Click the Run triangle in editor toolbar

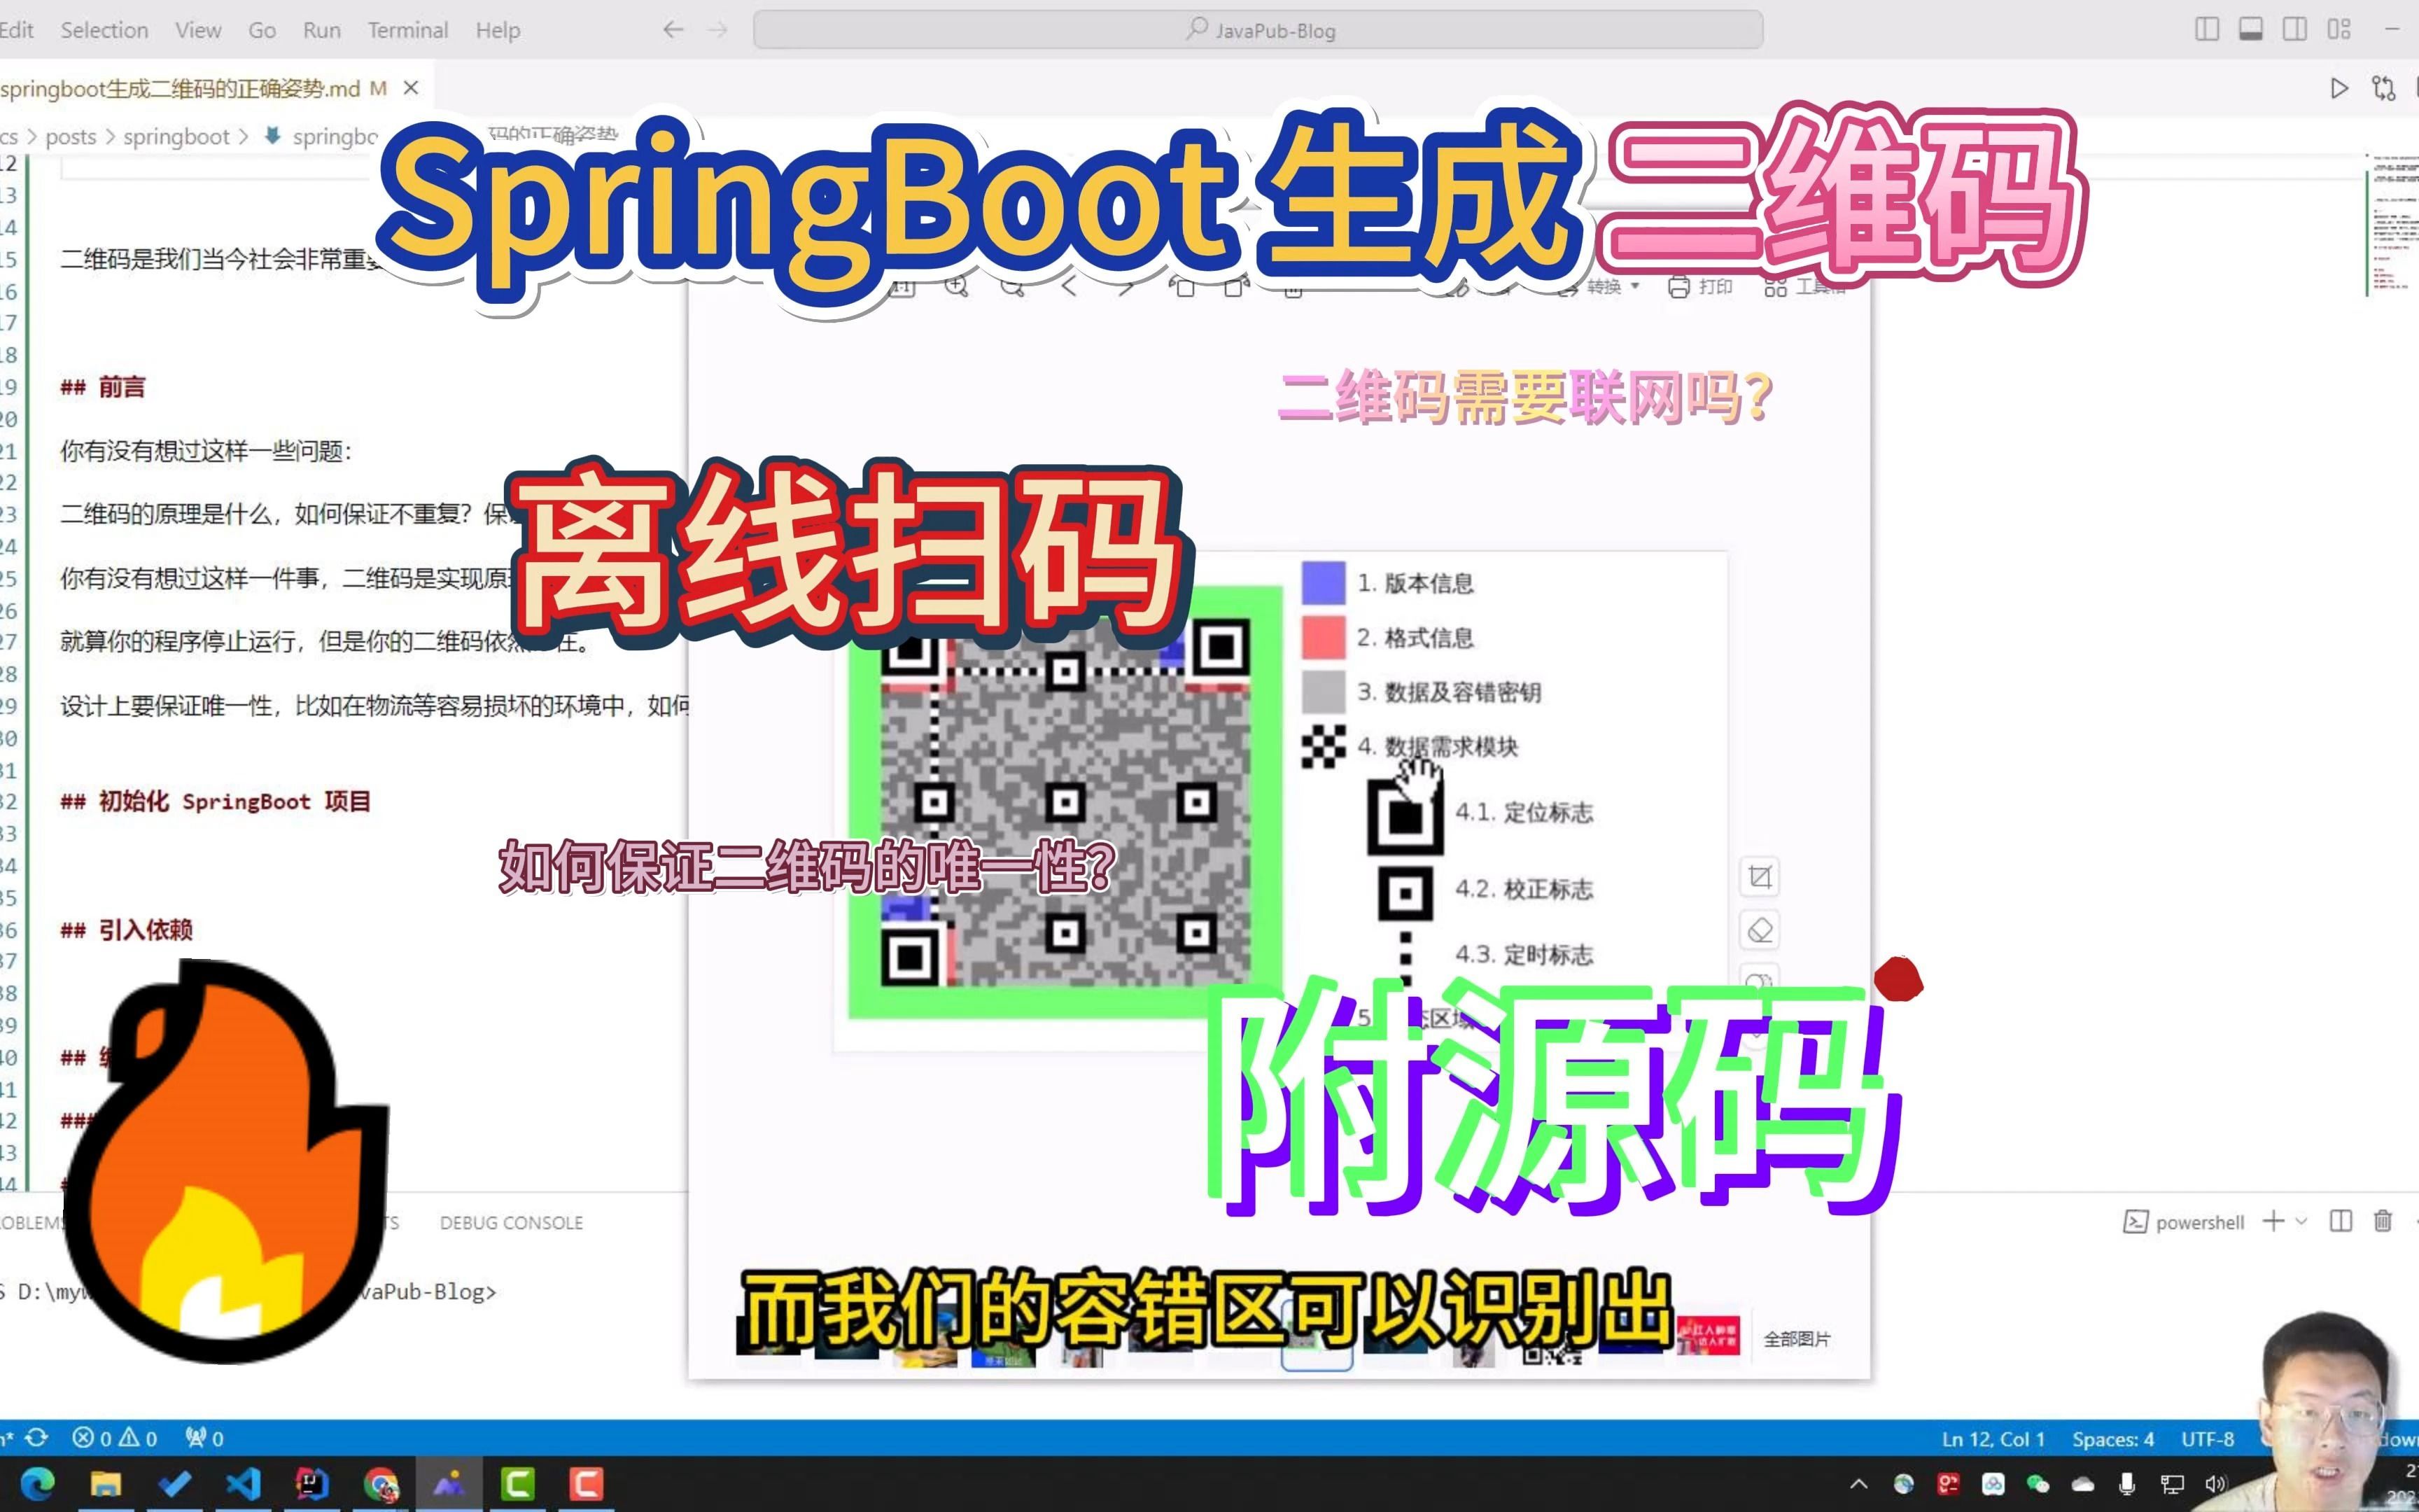[2339, 88]
